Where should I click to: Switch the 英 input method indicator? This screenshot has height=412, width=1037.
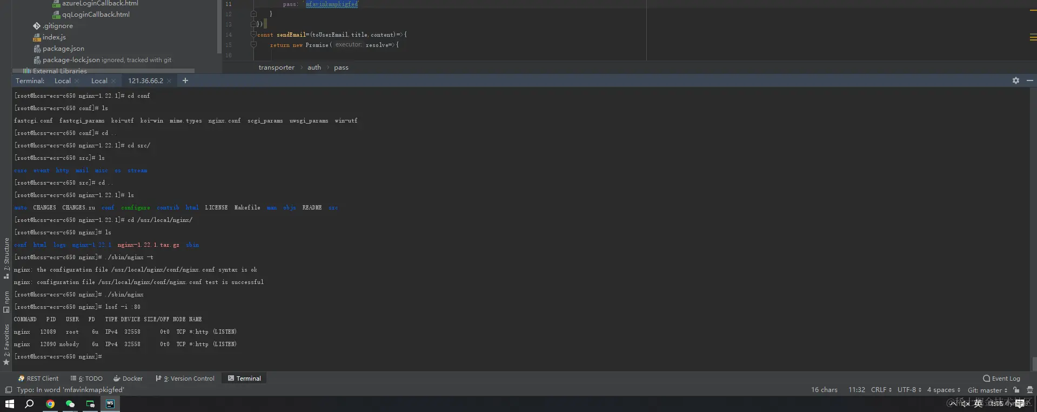tap(978, 404)
